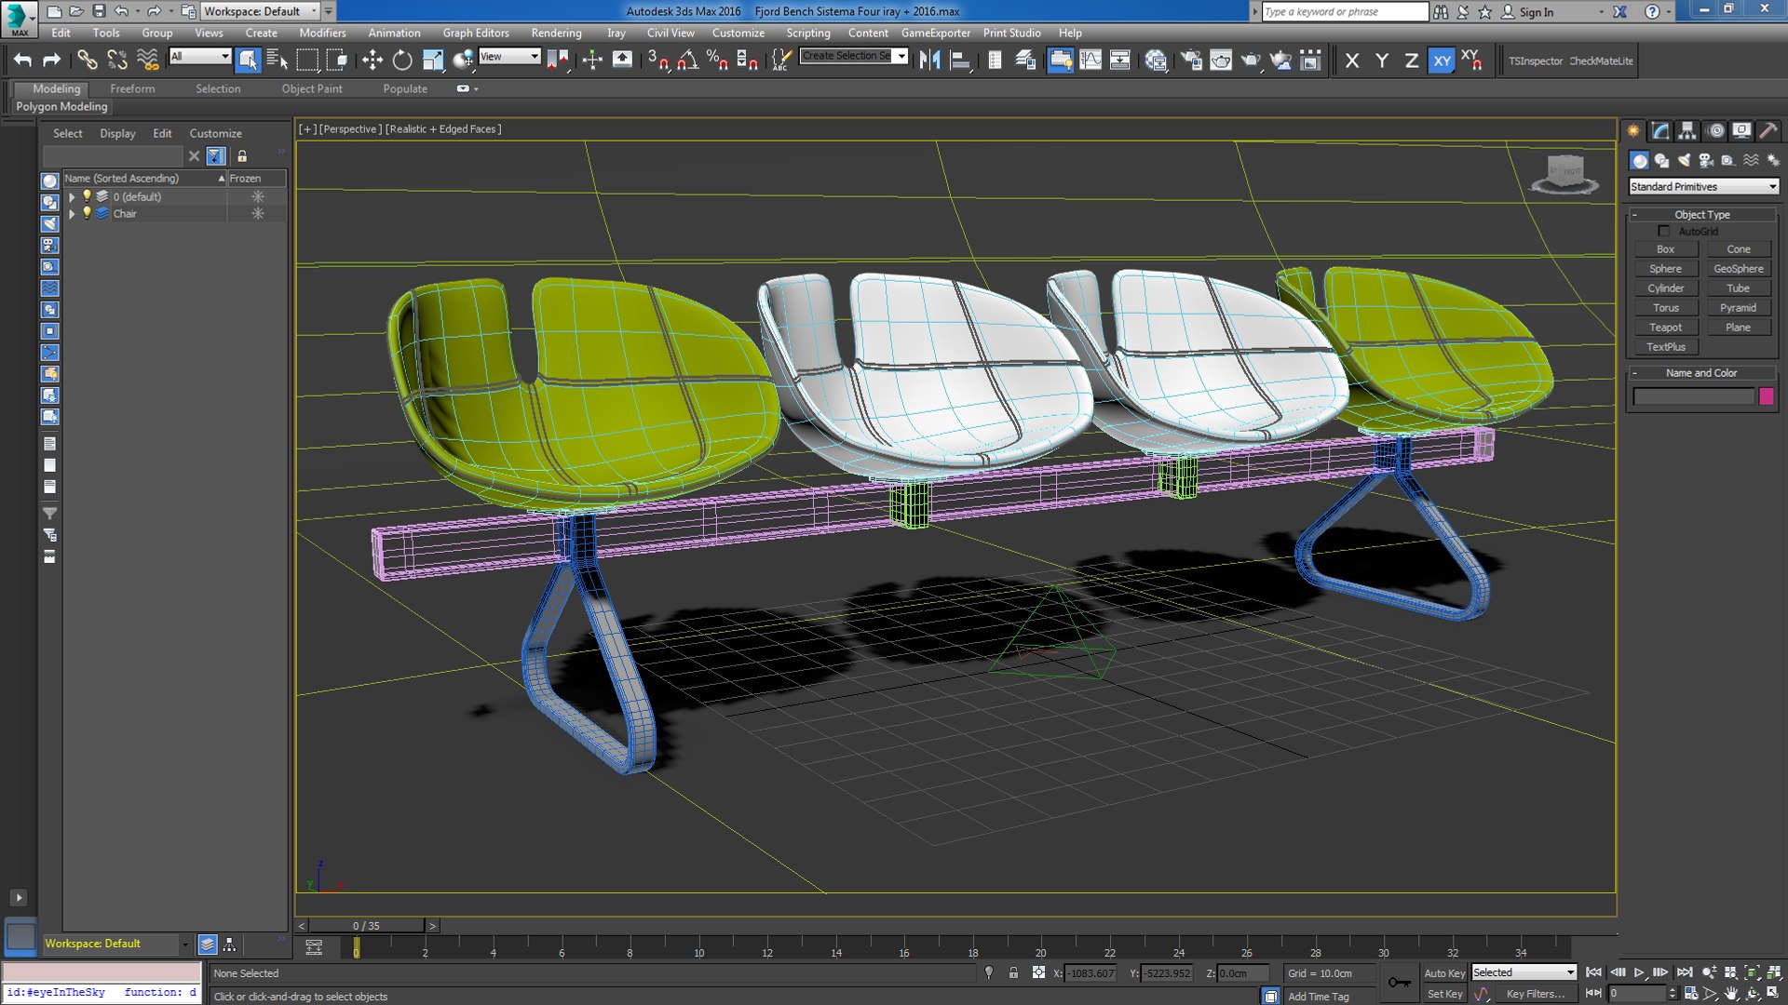Screen dimensions: 1788x1005
Task: Select the Move tool in main toolbar
Action: [372, 60]
